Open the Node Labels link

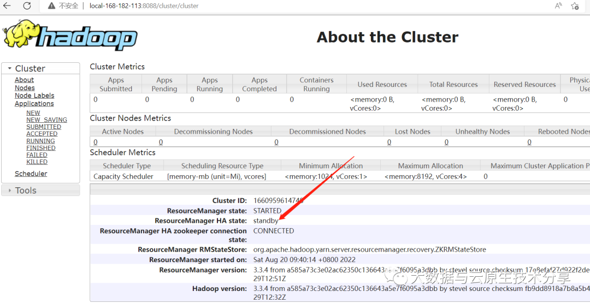pyautogui.click(x=34, y=96)
